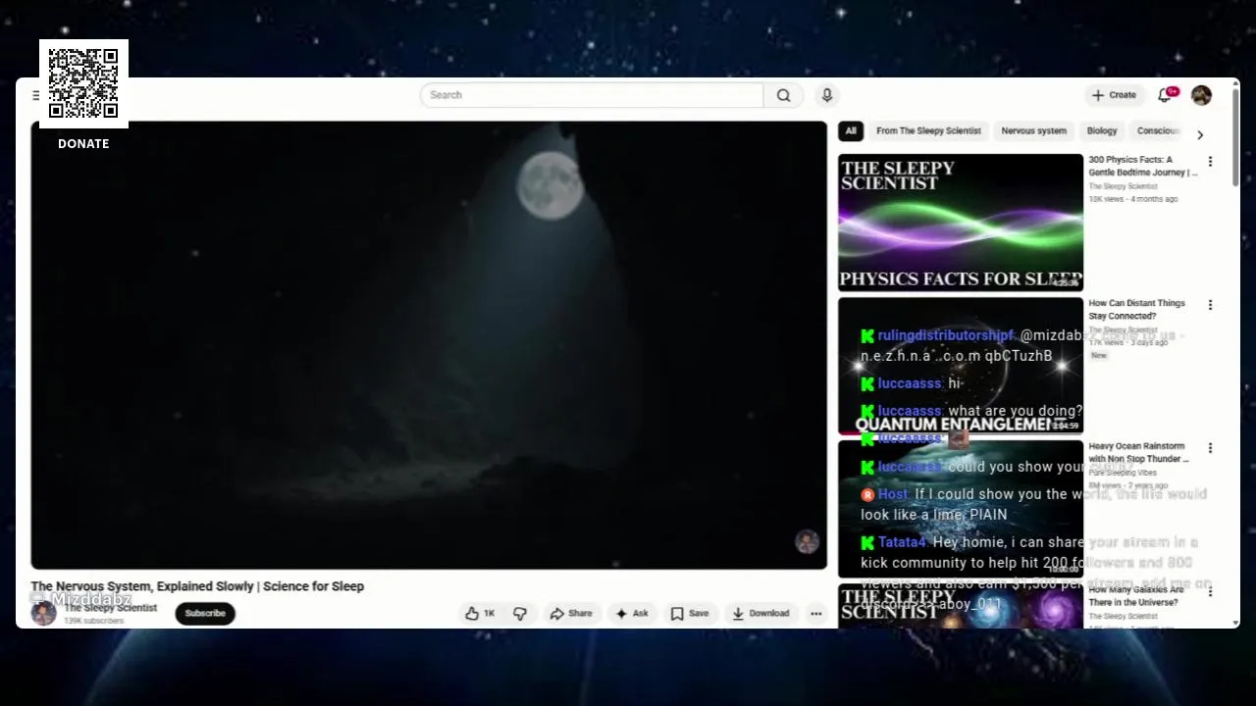Image resolution: width=1256 pixels, height=706 pixels.
Task: Show more filter chips with arrow
Action: click(x=1199, y=134)
